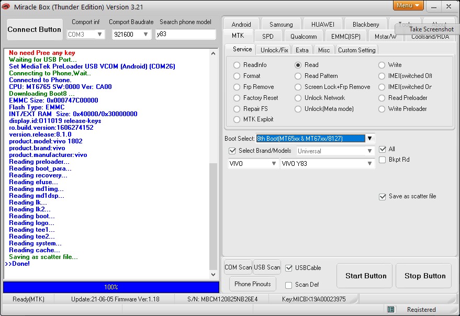Open the Unlock/Fix sub-tab
Screen dimensions: 460x316
(x=274, y=50)
